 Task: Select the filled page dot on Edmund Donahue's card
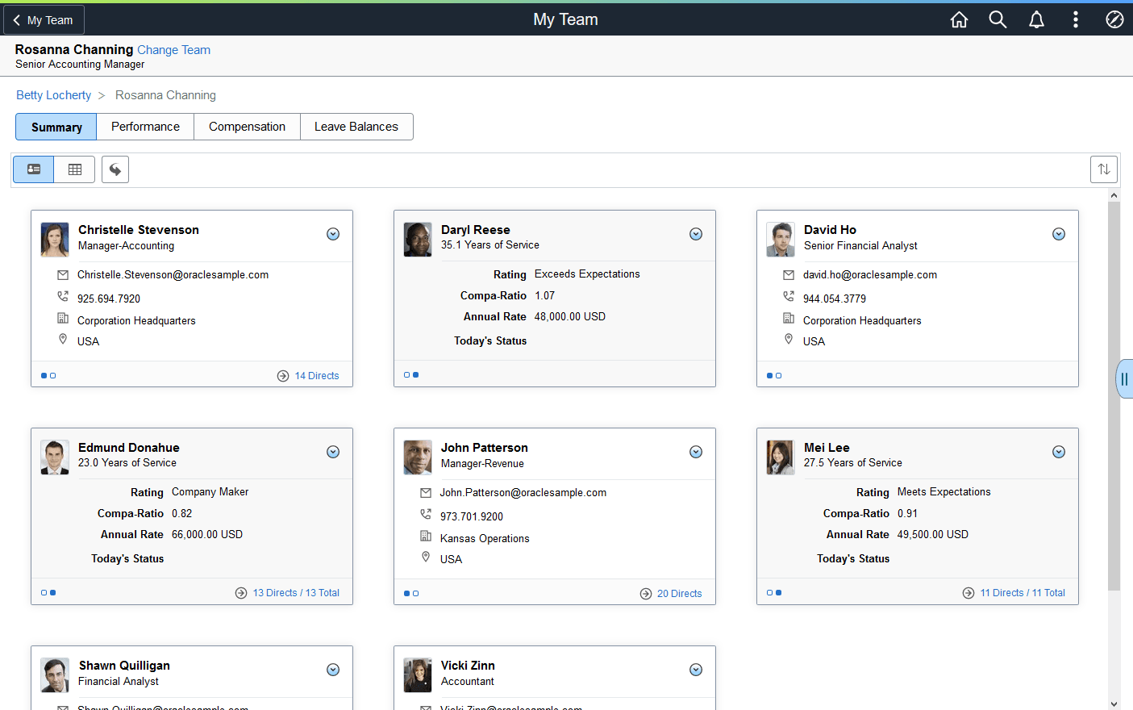point(53,593)
